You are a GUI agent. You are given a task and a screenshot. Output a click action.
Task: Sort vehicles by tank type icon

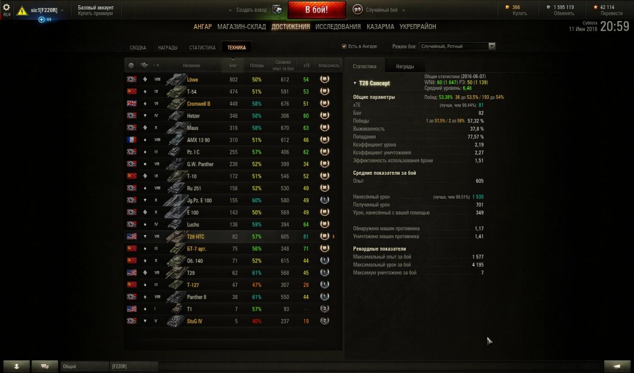pos(144,66)
